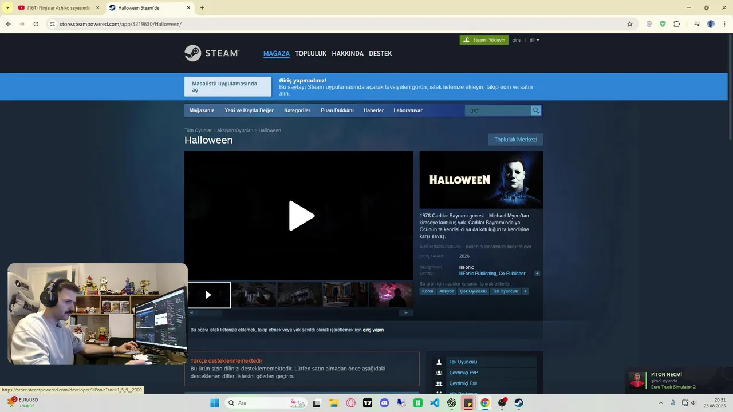Open Kategoriler tab
Screen dimensions: 733x412
tap(297, 110)
